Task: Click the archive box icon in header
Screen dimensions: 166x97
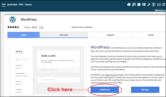Action: pyautogui.click(x=139, y=5)
